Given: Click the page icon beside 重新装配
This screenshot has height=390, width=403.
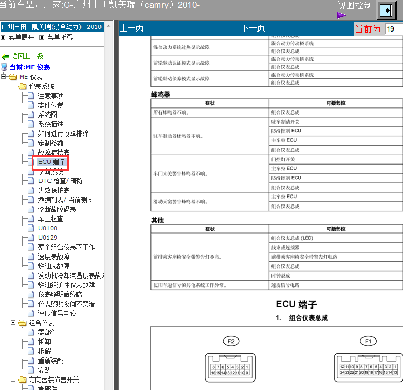Looking at the screenshot, I should (31, 361).
